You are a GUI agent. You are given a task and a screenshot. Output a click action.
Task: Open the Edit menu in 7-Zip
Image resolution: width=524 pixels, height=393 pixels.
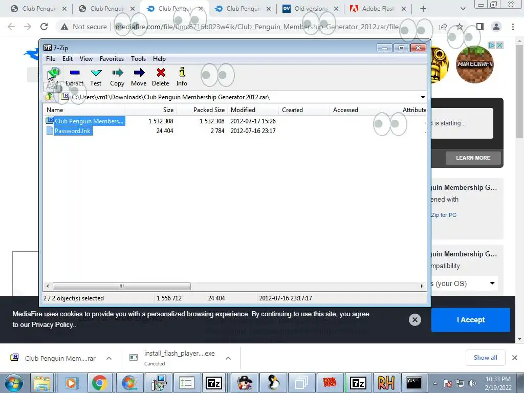click(68, 59)
